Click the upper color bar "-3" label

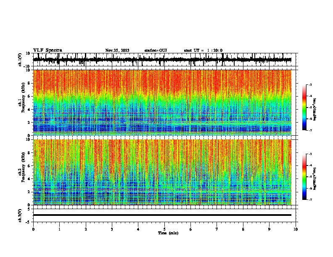click(x=310, y=84)
